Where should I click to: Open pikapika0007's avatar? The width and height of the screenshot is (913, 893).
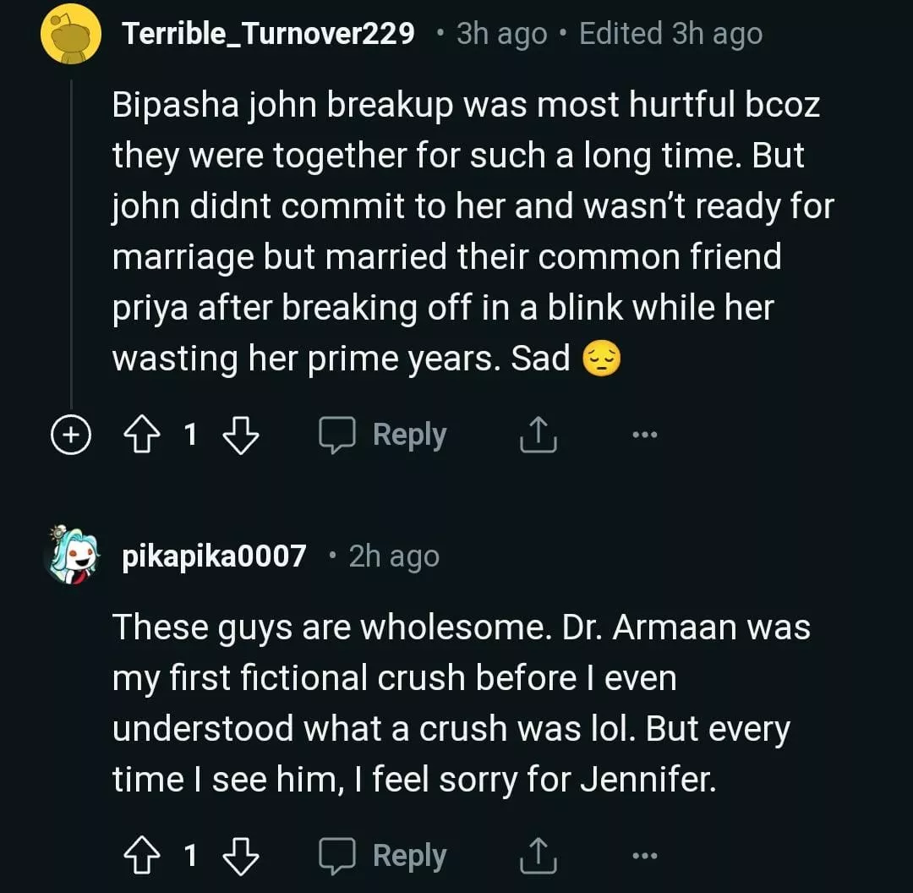click(x=72, y=556)
